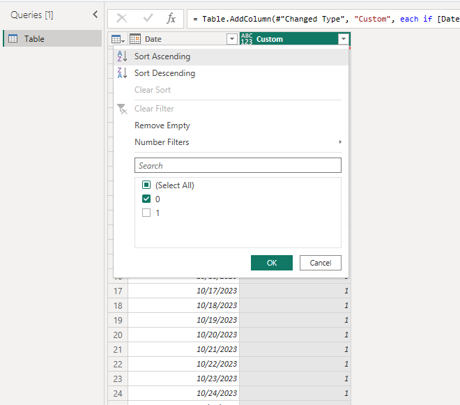Click the fx insert step icon
Viewport: 460px width, 405px height.
(x=171, y=19)
